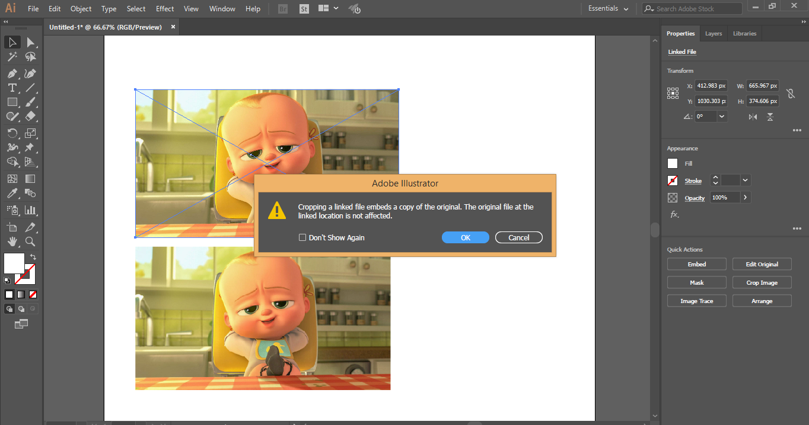Open the rotation angle dropdown
This screenshot has height=425, width=809.
(x=721, y=116)
